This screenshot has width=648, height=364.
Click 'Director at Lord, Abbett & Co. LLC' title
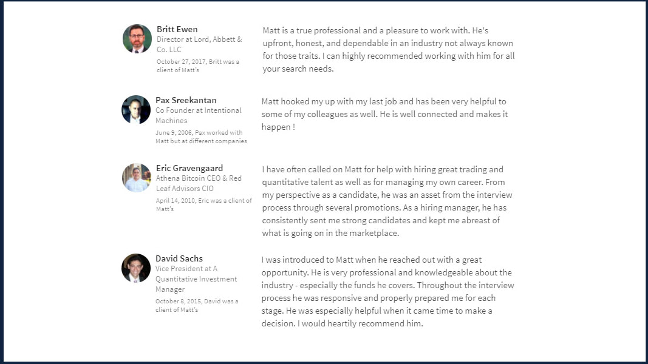pos(199,44)
